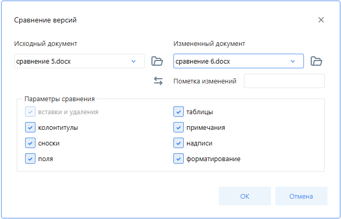
Task: Disable the поля comparison option
Action: pos(29,159)
